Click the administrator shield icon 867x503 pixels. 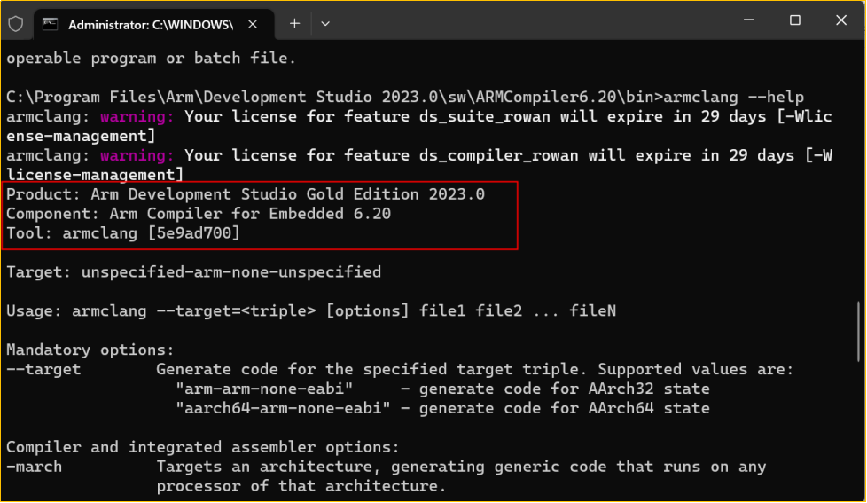pos(16,24)
